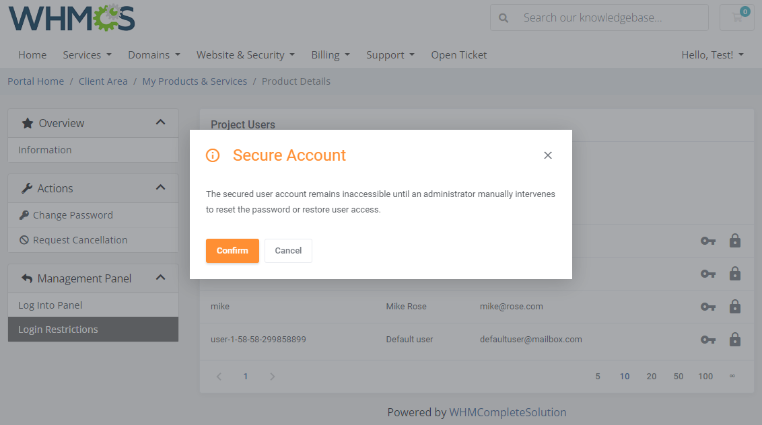Open the Services dropdown menu
762x425 pixels.
pyautogui.click(x=87, y=55)
